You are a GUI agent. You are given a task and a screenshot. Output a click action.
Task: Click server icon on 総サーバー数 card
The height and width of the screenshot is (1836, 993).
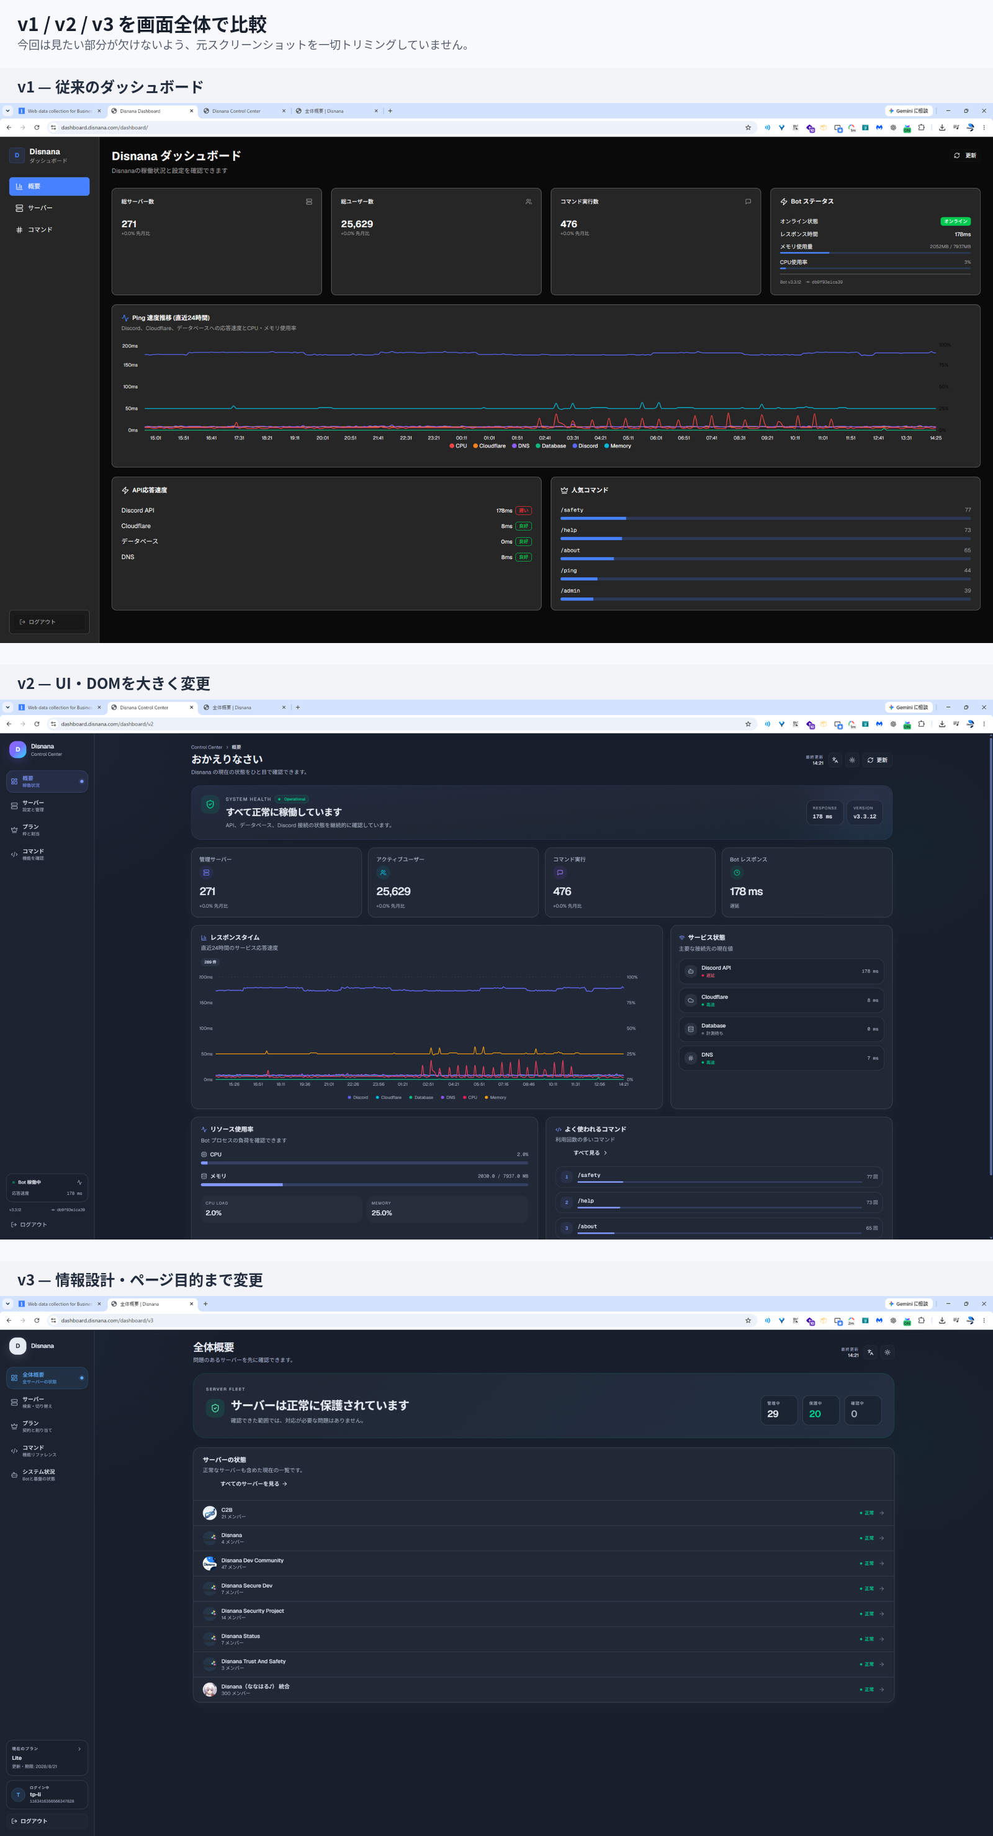pos(308,202)
